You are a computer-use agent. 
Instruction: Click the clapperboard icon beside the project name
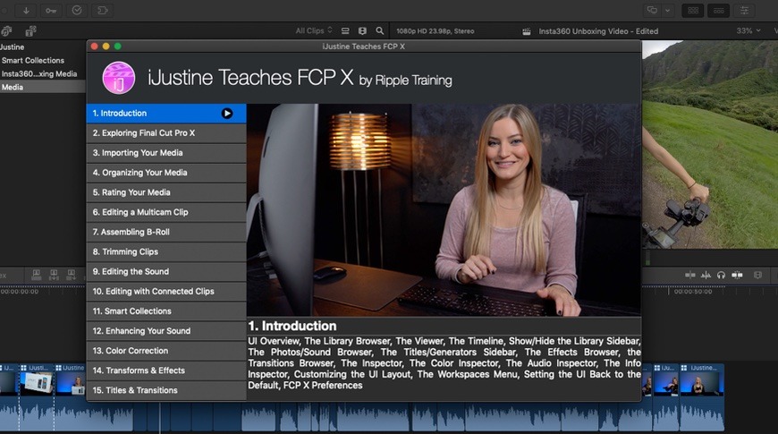coord(527,31)
